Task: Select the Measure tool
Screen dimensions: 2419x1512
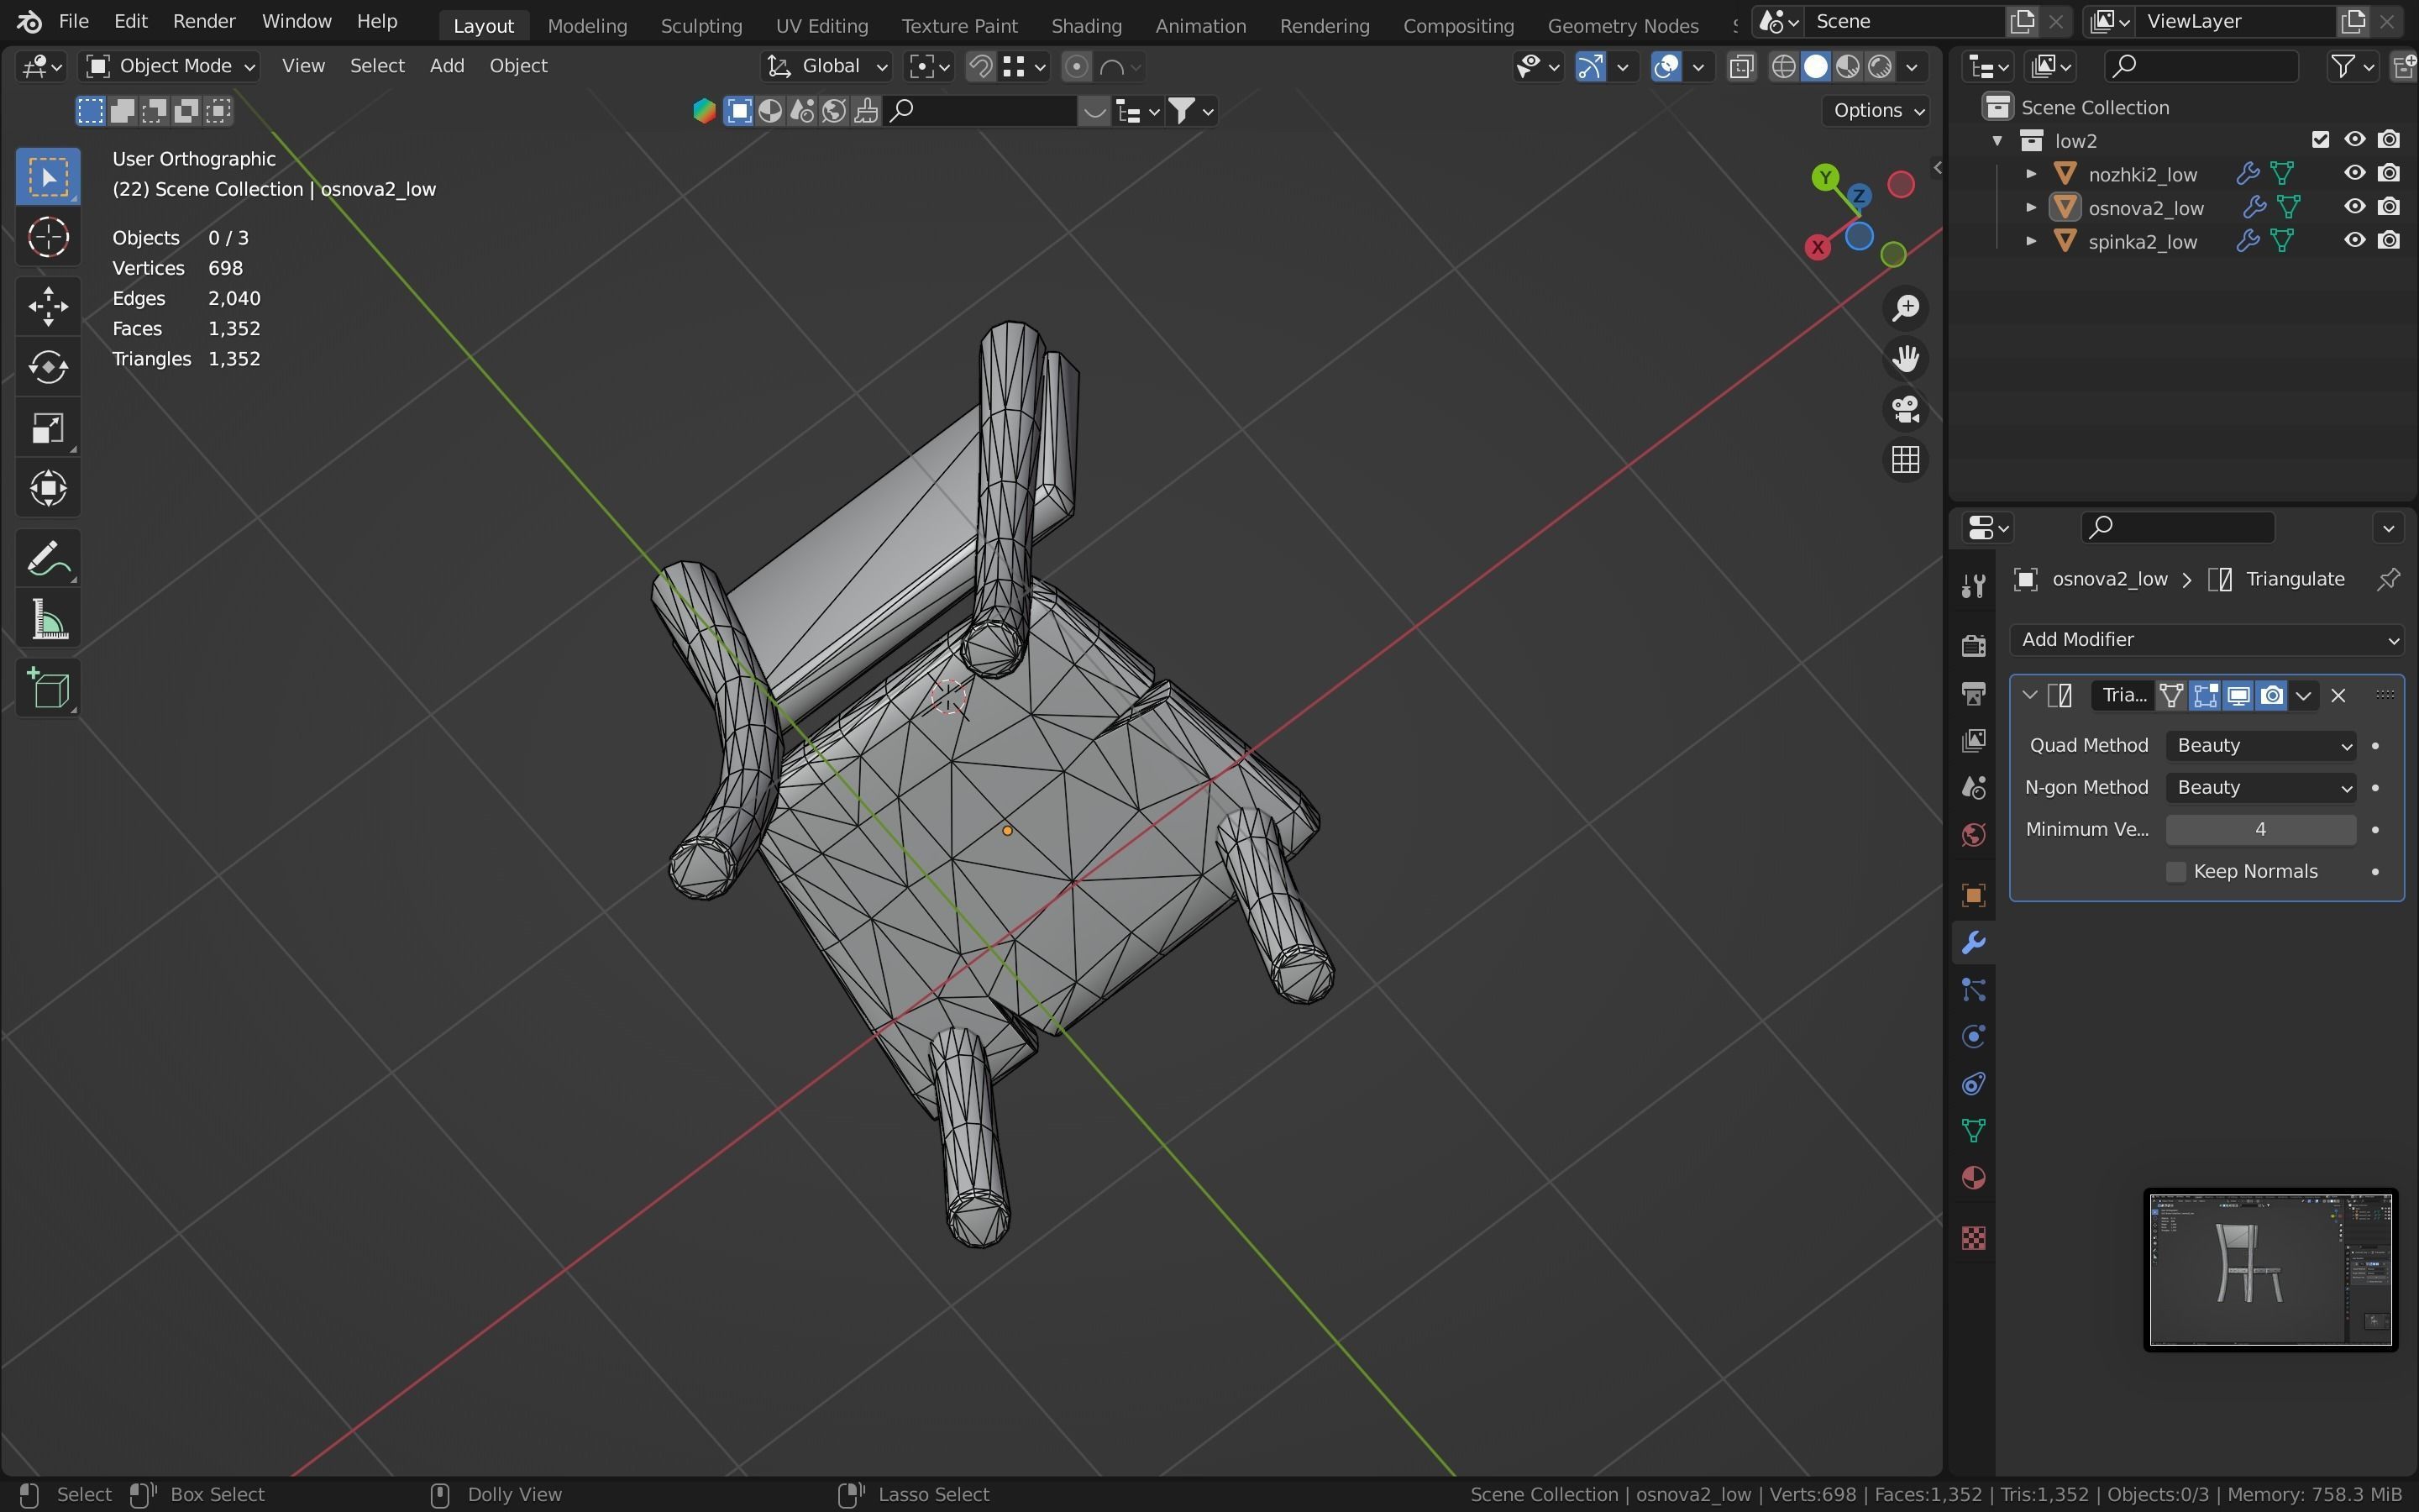Action: pyautogui.click(x=48, y=619)
